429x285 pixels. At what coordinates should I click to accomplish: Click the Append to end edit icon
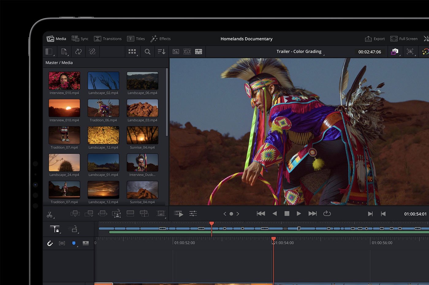pyautogui.click(x=89, y=213)
